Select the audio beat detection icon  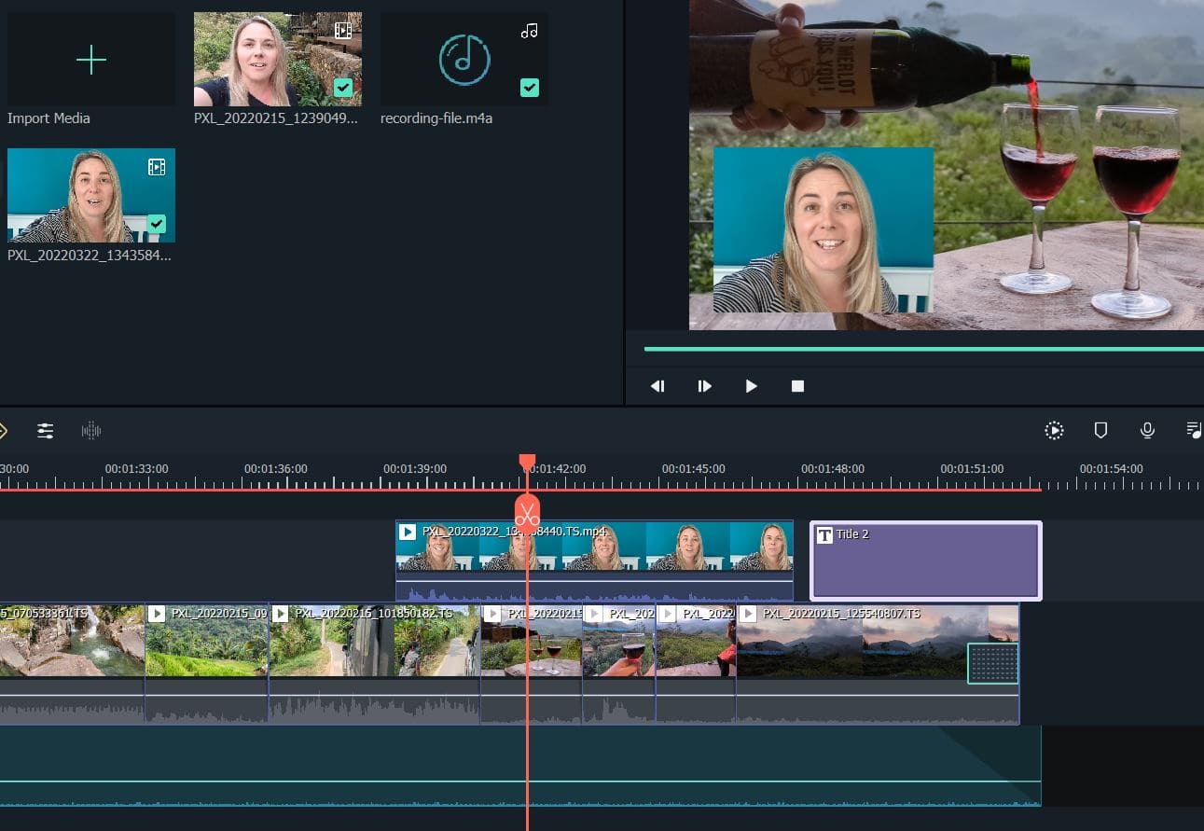90,430
